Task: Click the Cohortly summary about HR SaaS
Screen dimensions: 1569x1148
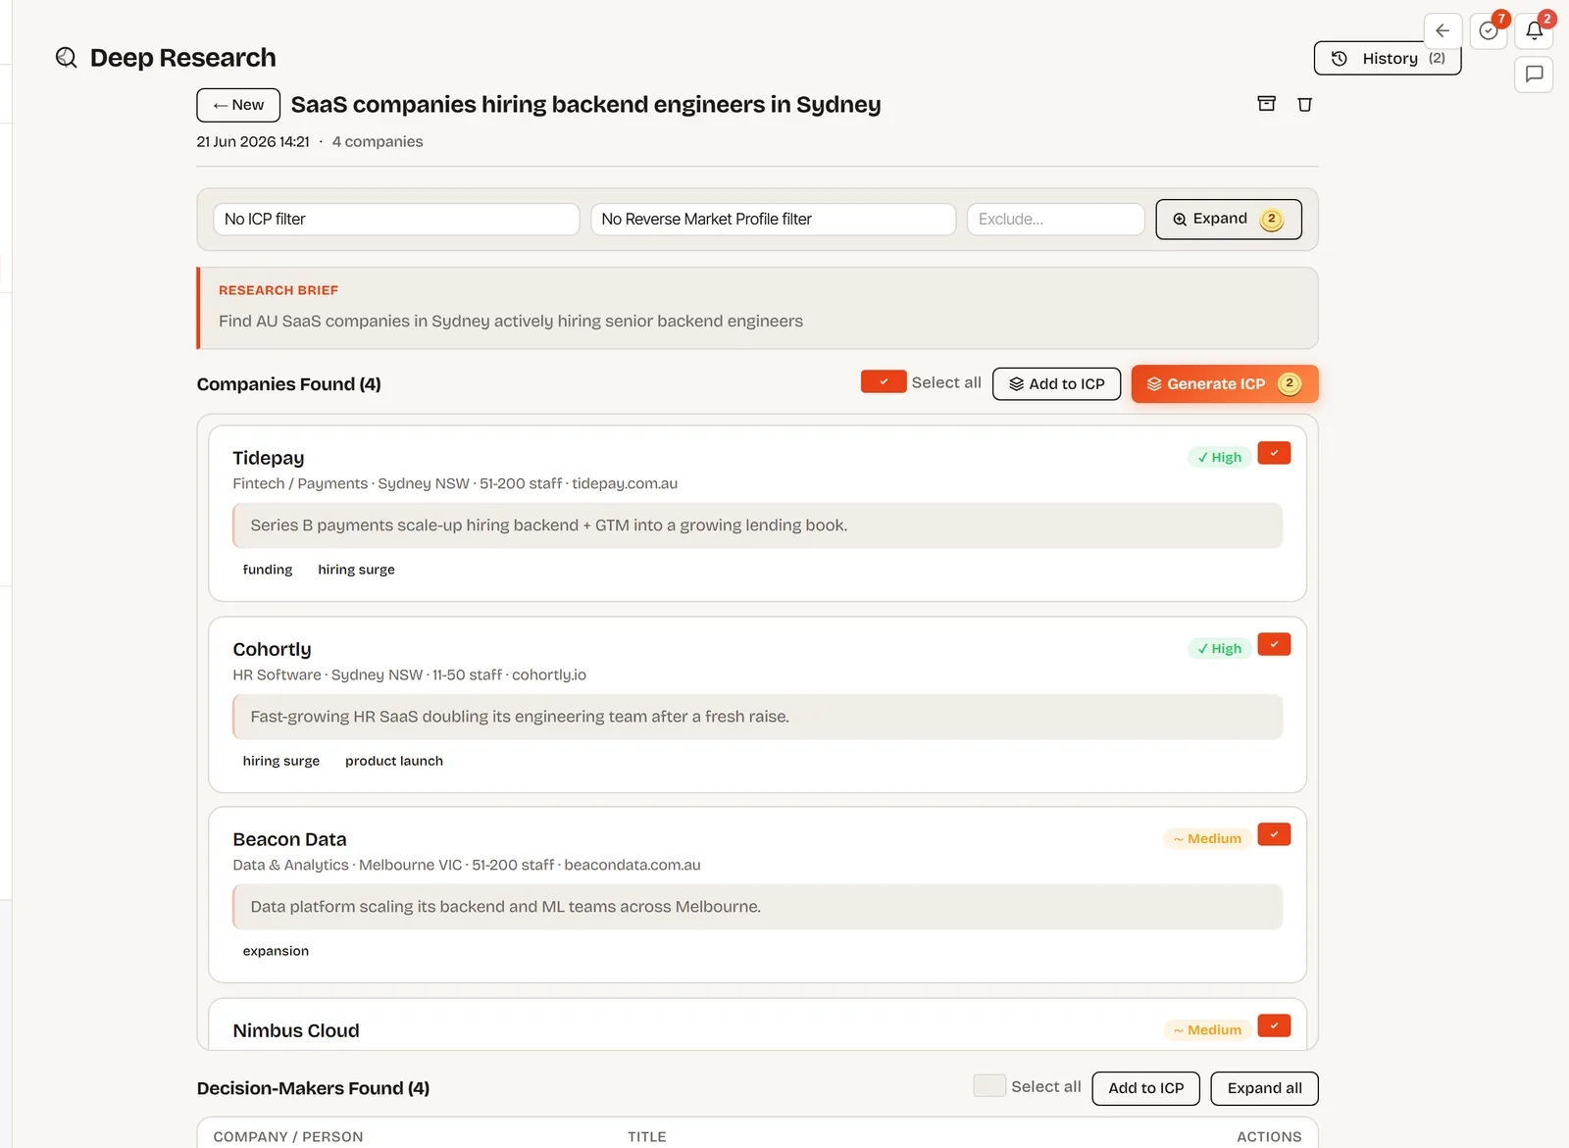Action: [x=757, y=717]
